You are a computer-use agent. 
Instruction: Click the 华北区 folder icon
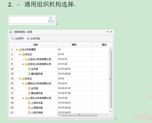pos(23,55)
